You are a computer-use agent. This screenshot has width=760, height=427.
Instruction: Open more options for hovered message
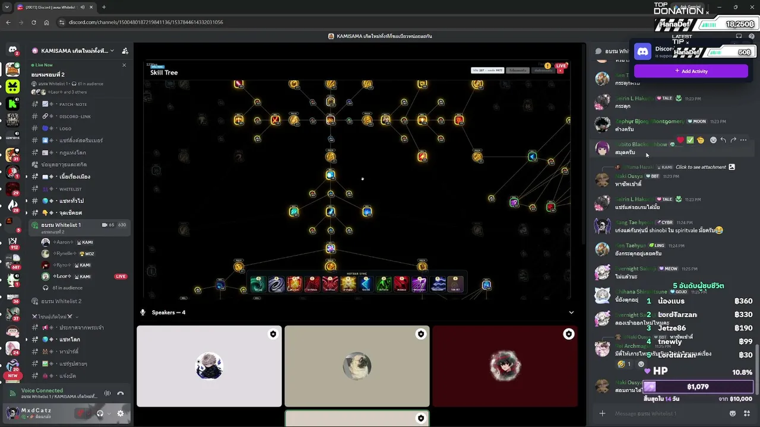tap(743, 141)
